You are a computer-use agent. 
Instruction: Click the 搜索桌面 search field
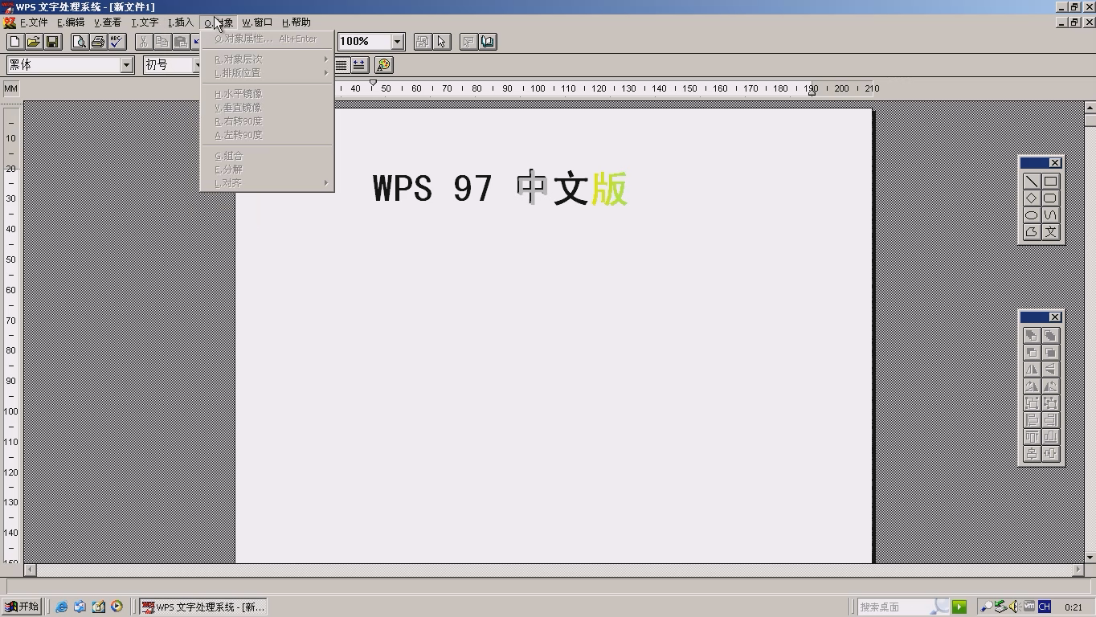(x=903, y=607)
